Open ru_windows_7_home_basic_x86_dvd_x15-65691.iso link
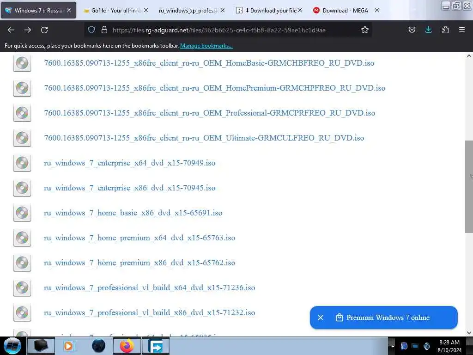 133,213
